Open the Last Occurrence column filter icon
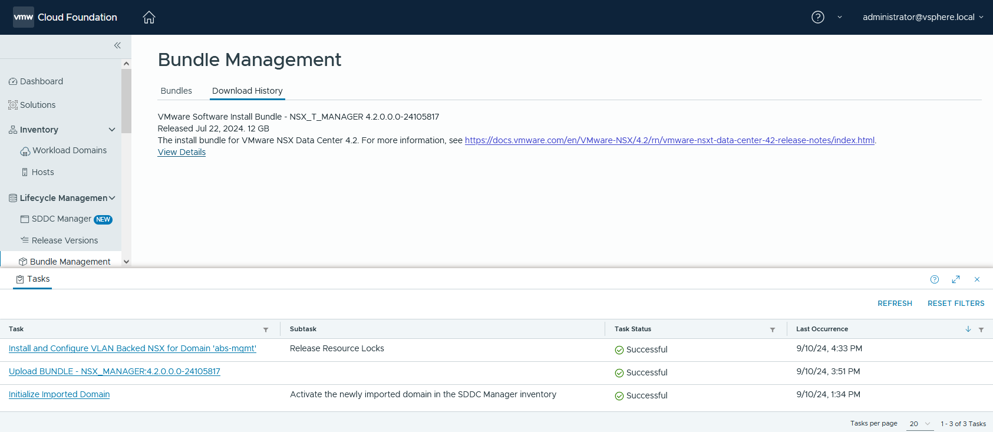 (x=981, y=329)
